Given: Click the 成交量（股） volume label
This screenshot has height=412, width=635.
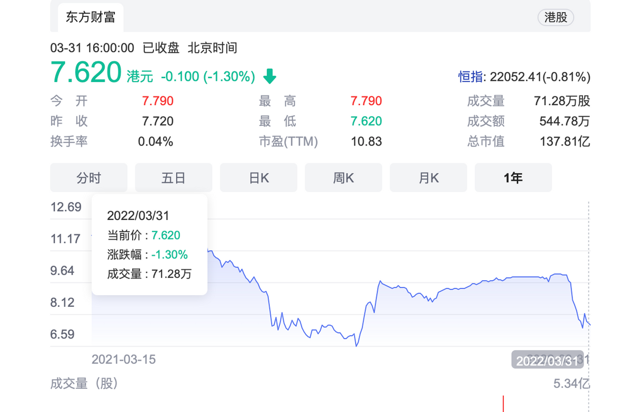Looking at the screenshot, I should [x=84, y=383].
